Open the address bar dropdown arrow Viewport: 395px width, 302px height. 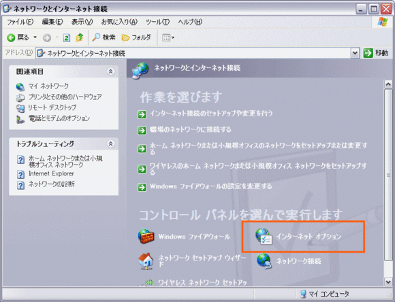tap(355, 53)
